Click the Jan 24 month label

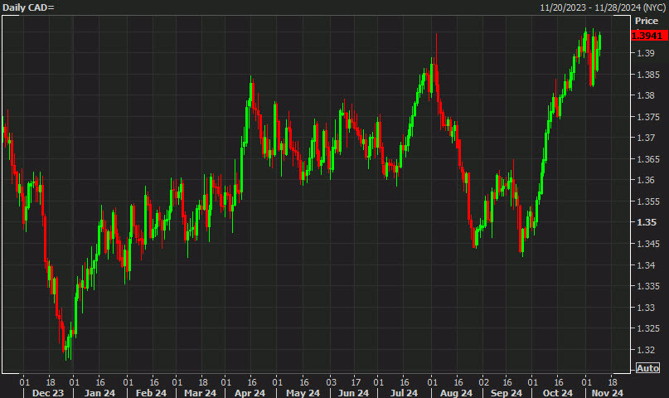click(x=99, y=393)
